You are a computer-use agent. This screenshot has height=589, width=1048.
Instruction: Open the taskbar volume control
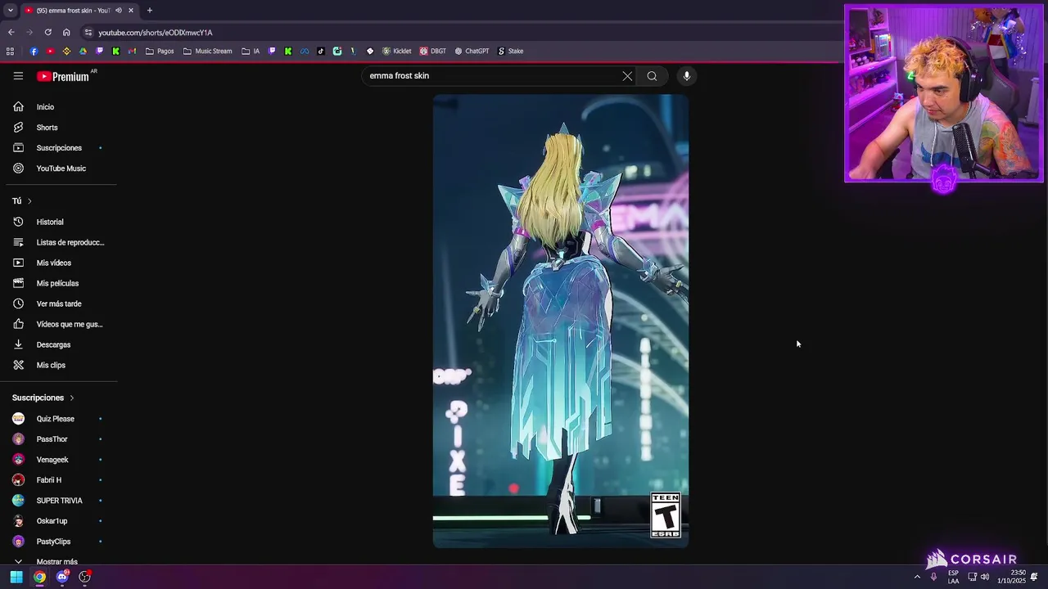pyautogui.click(x=985, y=577)
